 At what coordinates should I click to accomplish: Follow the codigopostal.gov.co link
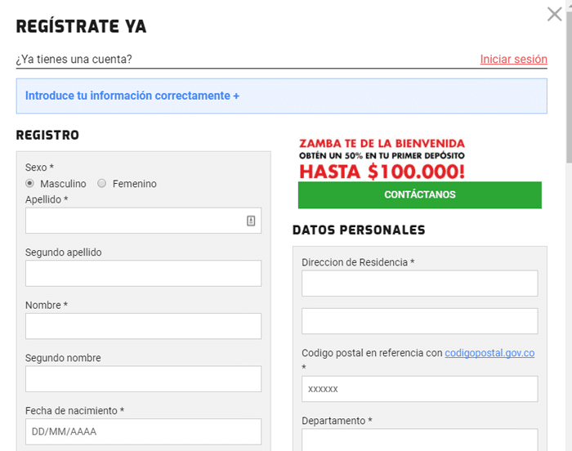coord(489,353)
